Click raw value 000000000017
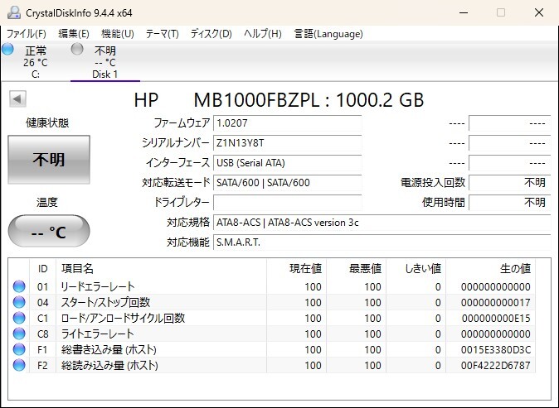Image resolution: width=559 pixels, height=408 pixels. [495, 302]
